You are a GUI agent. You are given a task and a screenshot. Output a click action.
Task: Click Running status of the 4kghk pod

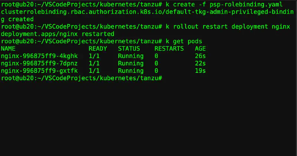pos(131,56)
